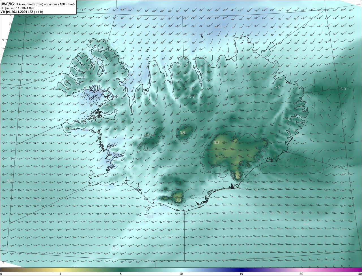Click the color scale tick label 5

(121, 274)
